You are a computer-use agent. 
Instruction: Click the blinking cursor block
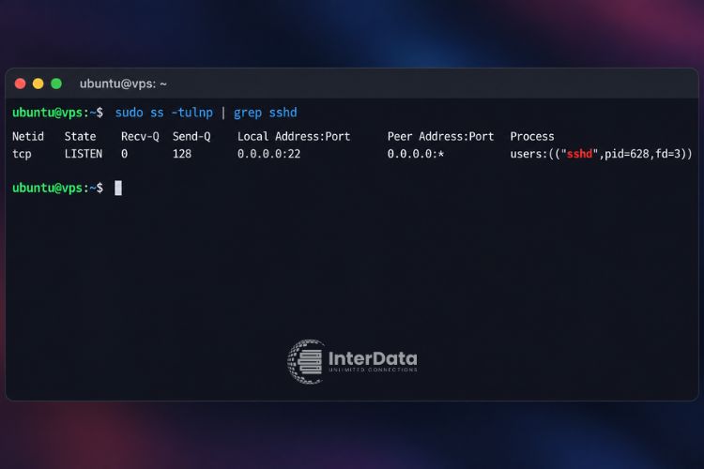point(118,188)
